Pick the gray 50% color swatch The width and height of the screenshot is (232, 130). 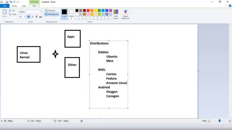coord(80,10)
